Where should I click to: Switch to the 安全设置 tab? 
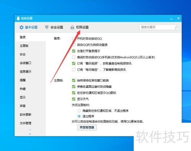54,27
